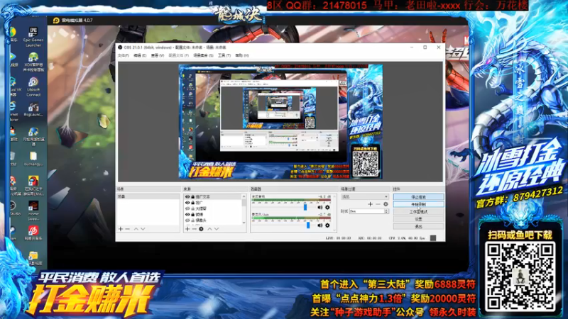Click the desktop audio (桌面音频) volume slider handle
The height and width of the screenshot is (319, 568).
305,207
